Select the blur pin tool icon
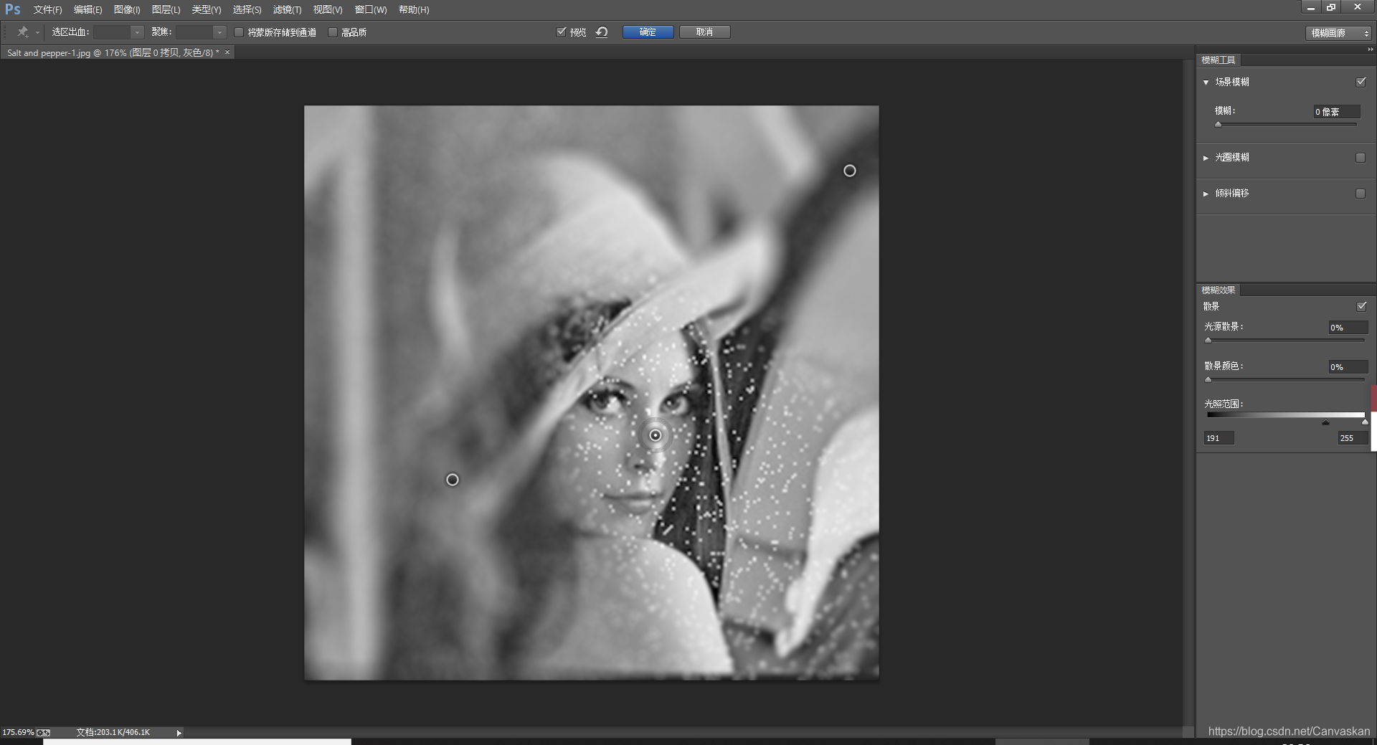Screen dimensions: 1377x745 [22, 32]
